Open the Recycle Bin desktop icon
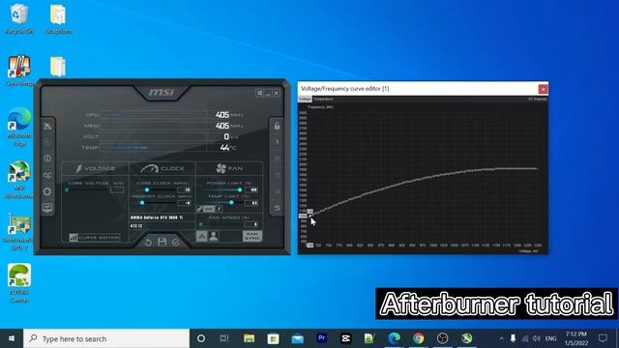Image resolution: width=619 pixels, height=348 pixels. tap(19, 18)
